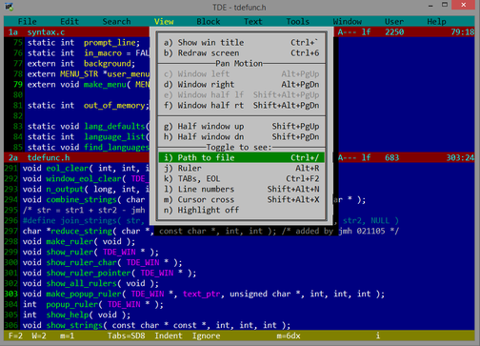Click 'make_ruler' function name

click(70, 241)
